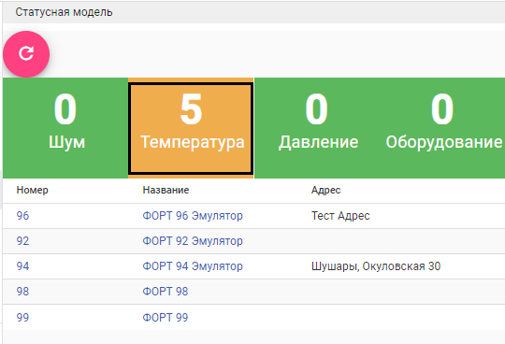Image resolution: width=505 pixels, height=344 pixels.
Task: Click the pink refresh button
Action: [26, 53]
